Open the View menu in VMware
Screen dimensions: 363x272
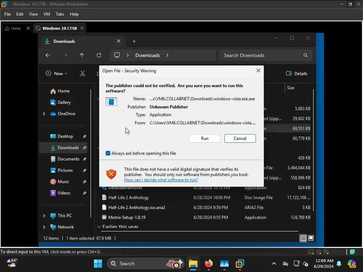pyautogui.click(x=33, y=14)
